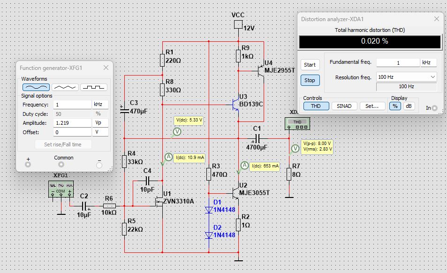Select the D1 1N4148 diode
The width and height of the screenshot is (447, 273).
pos(209,210)
